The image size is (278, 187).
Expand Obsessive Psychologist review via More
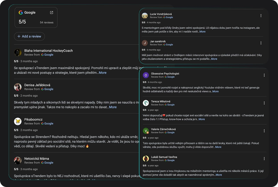pos(215,92)
